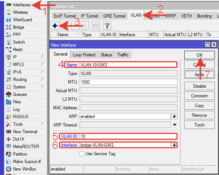The width and height of the screenshot is (219, 175).
Task: Select the GRE Tunnel tab
Action: (114, 16)
